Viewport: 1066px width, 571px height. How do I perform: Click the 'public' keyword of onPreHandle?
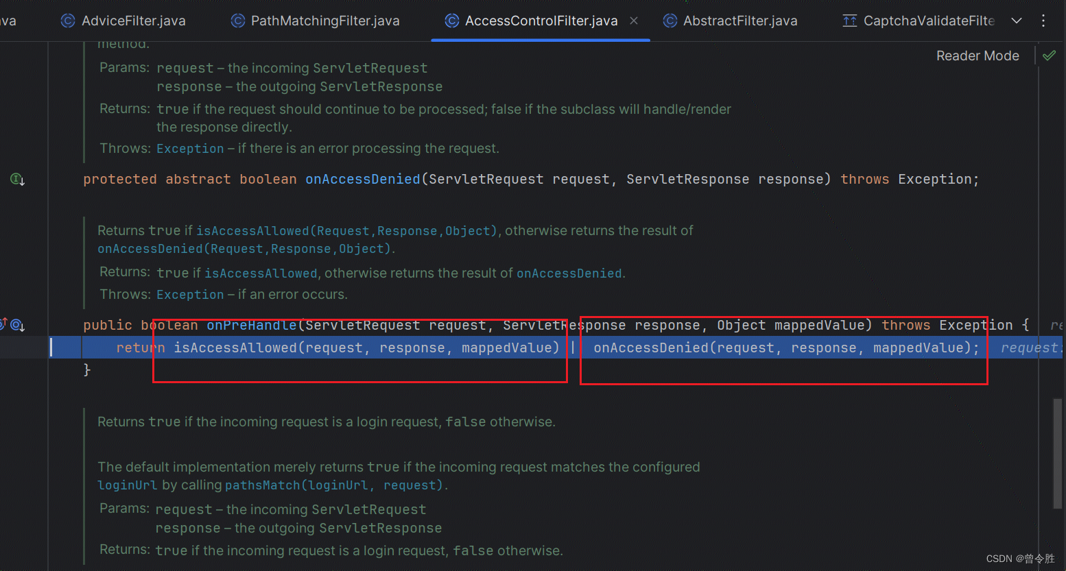tap(108, 326)
